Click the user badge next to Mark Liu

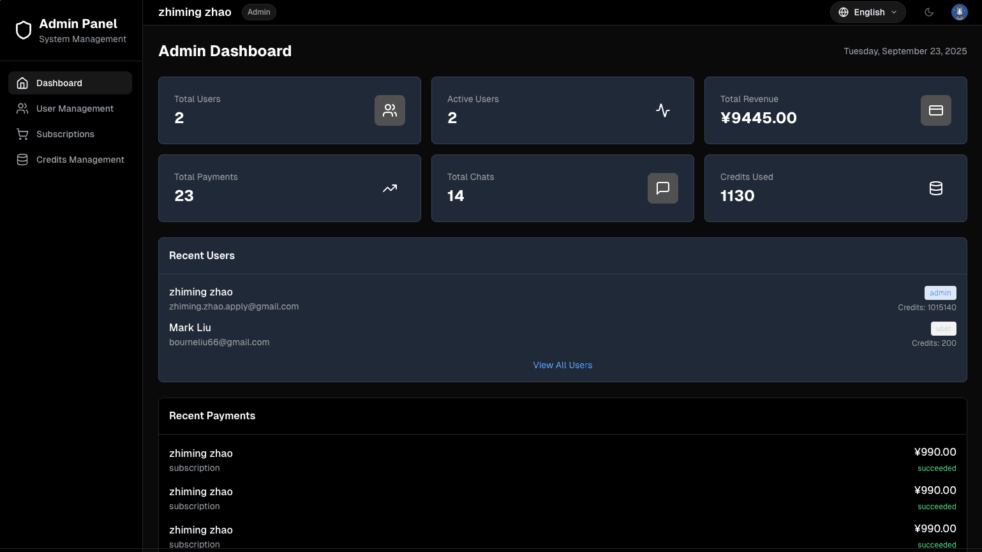click(943, 328)
